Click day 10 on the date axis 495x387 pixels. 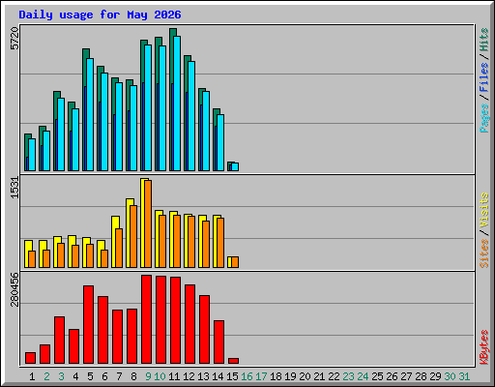point(160,376)
